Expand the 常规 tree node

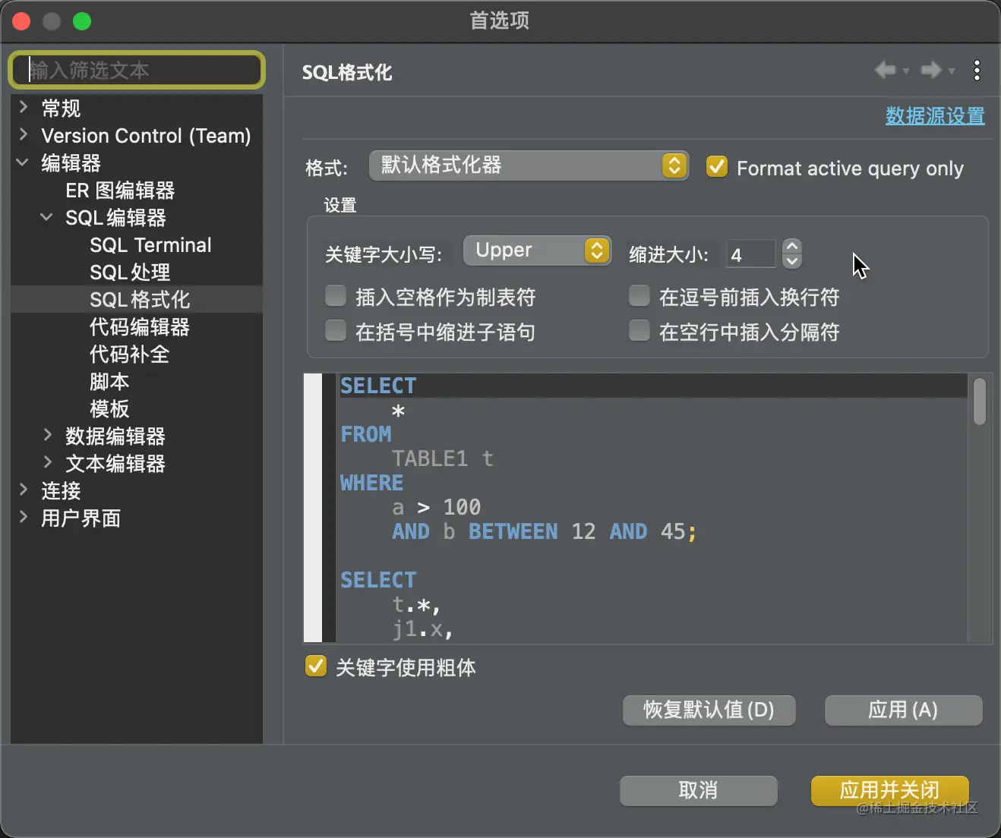click(24, 107)
